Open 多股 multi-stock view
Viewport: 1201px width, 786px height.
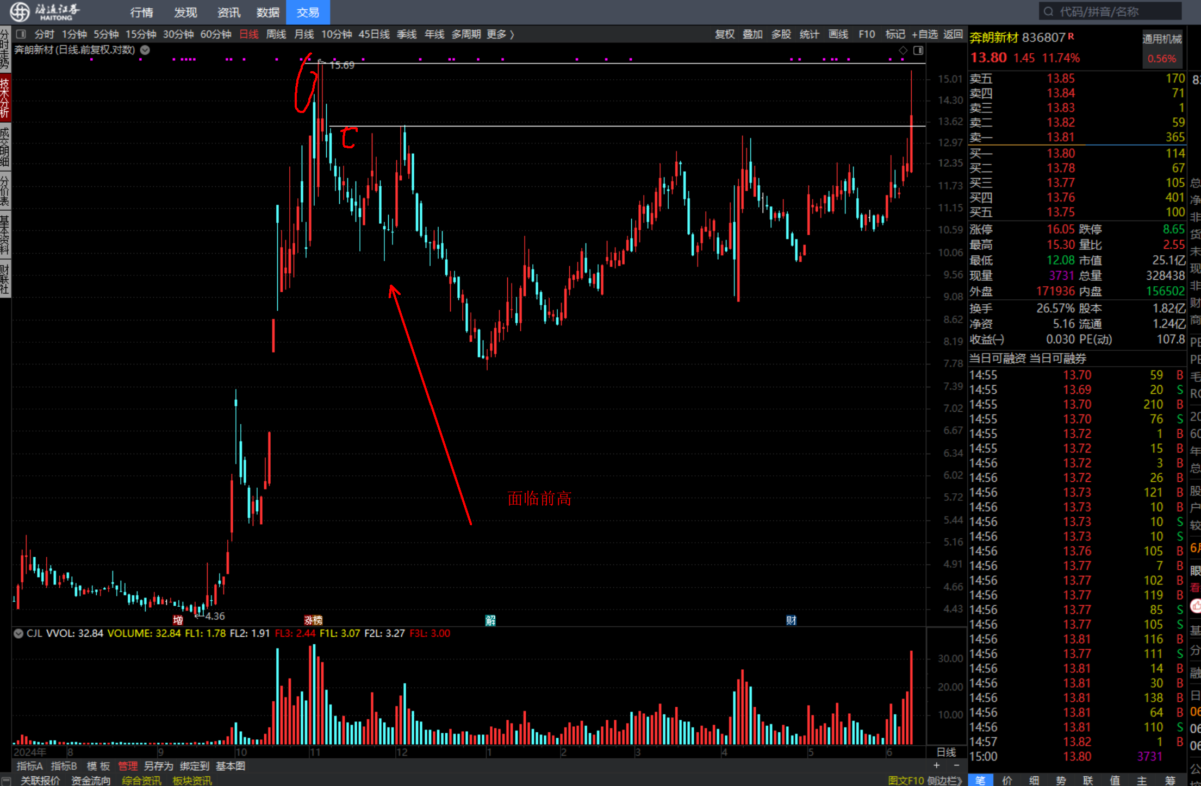tap(781, 34)
